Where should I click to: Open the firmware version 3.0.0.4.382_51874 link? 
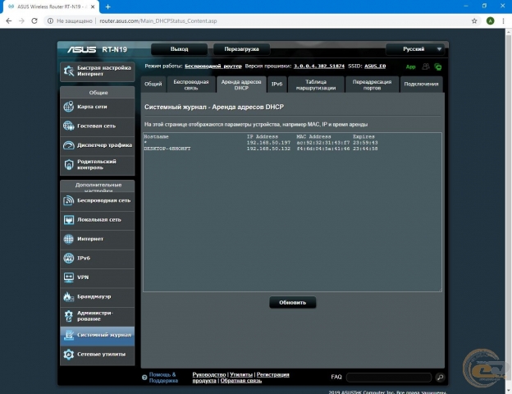coord(319,66)
